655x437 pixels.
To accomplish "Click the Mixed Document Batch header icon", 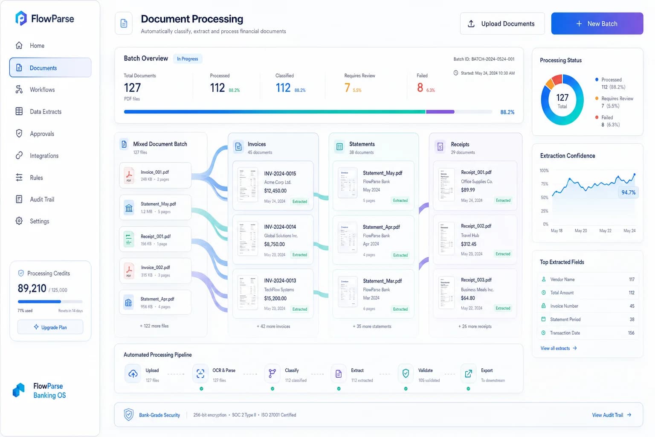I will 124,144.
